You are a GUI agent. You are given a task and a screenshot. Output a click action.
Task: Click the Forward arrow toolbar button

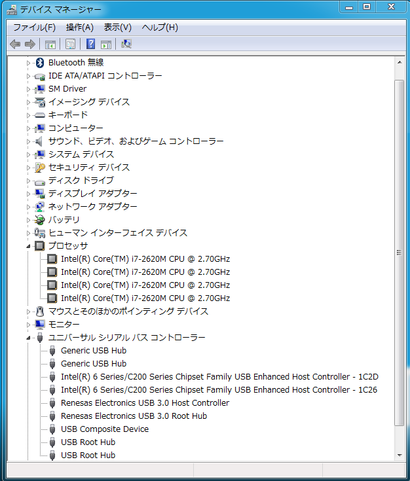click(29, 45)
